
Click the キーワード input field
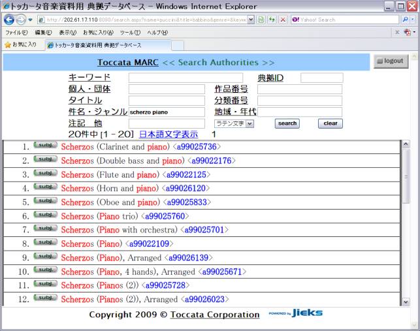coord(186,78)
